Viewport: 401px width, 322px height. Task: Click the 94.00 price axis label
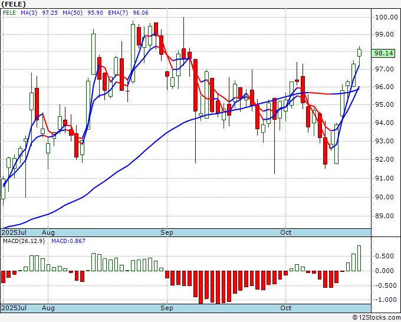pos(384,123)
